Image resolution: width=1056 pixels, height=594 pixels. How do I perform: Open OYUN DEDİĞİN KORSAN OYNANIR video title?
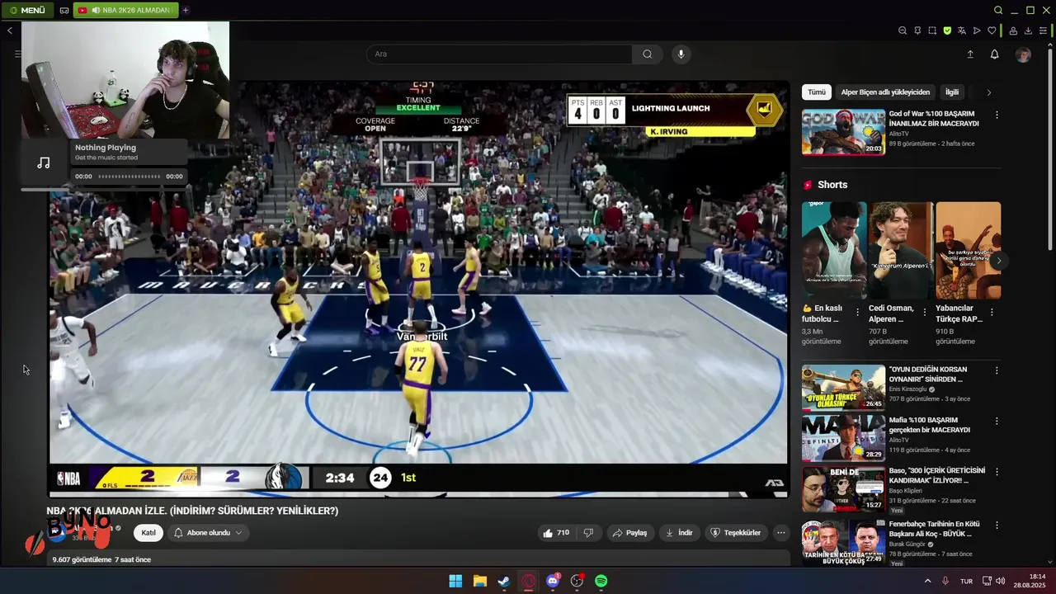coord(927,375)
